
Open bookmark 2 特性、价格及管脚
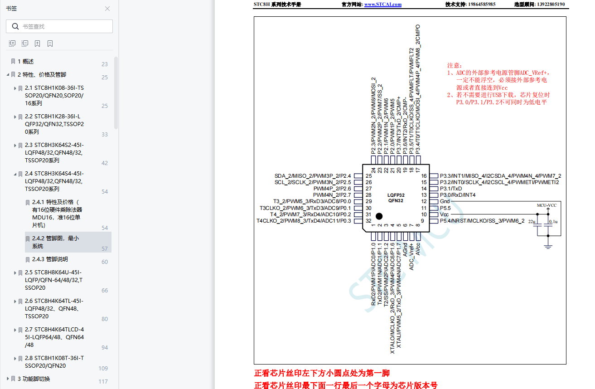[x=42, y=74]
